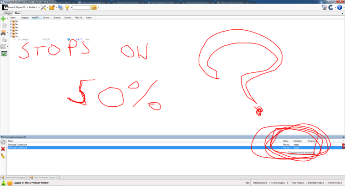Screen dimensions: 345x186
Task: Click the queue Name column header
Action: [11, 141]
